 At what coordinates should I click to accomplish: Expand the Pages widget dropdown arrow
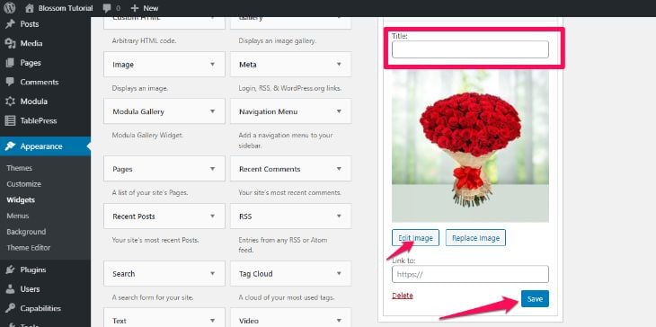[213, 169]
